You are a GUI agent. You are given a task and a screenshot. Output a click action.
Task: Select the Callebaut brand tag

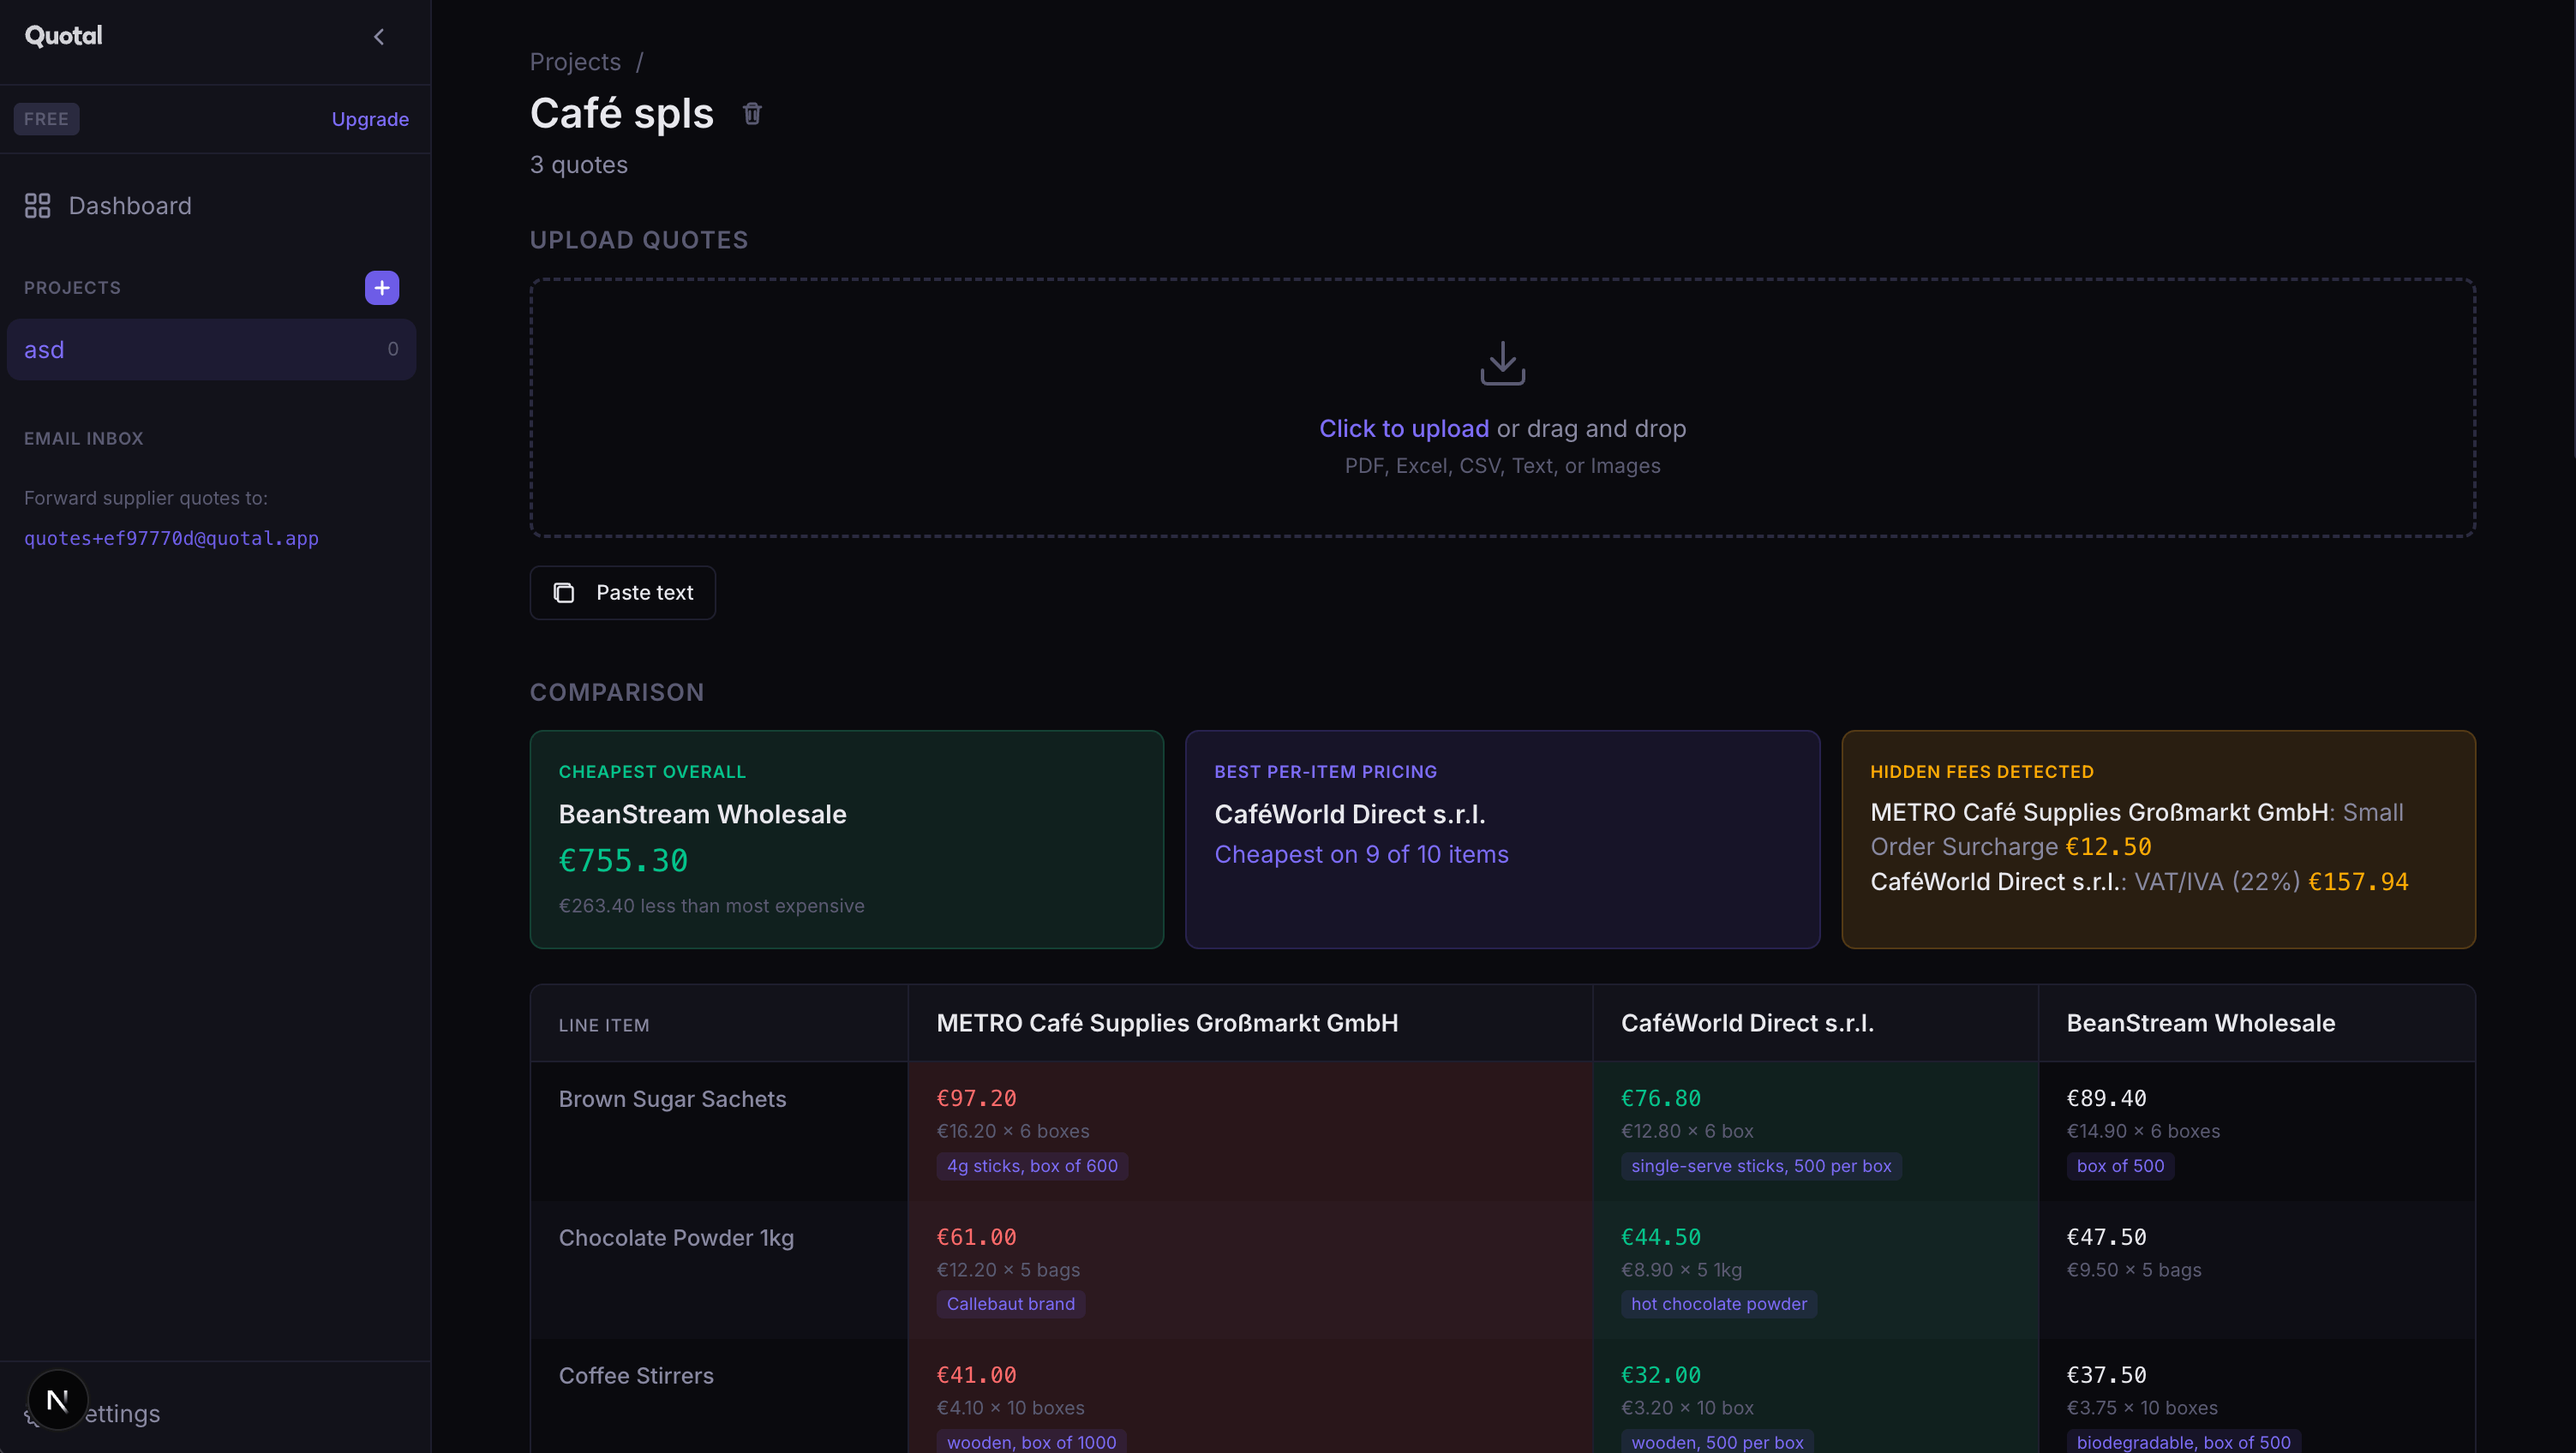point(1010,1304)
